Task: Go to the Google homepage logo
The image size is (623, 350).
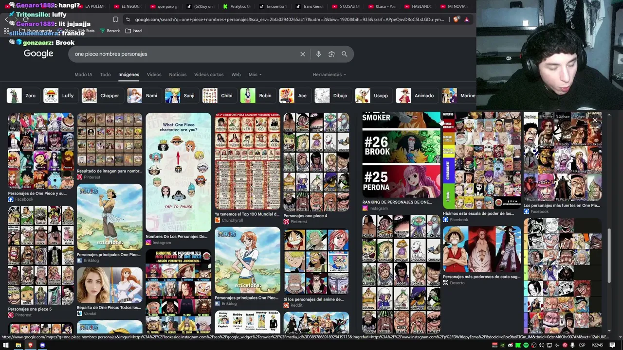Action: [38, 53]
